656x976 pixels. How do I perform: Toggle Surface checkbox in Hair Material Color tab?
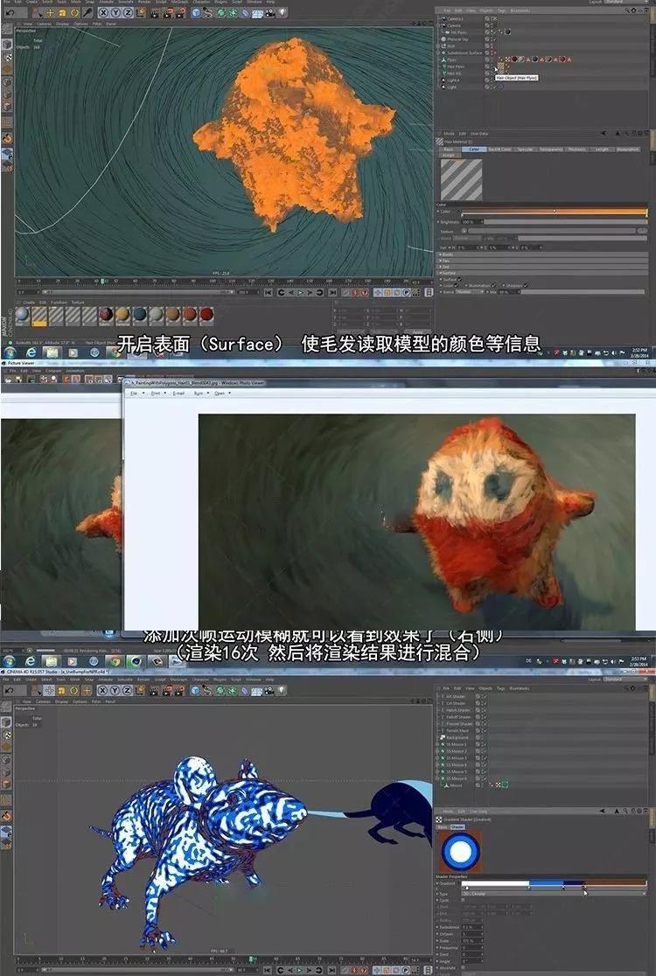point(459,280)
